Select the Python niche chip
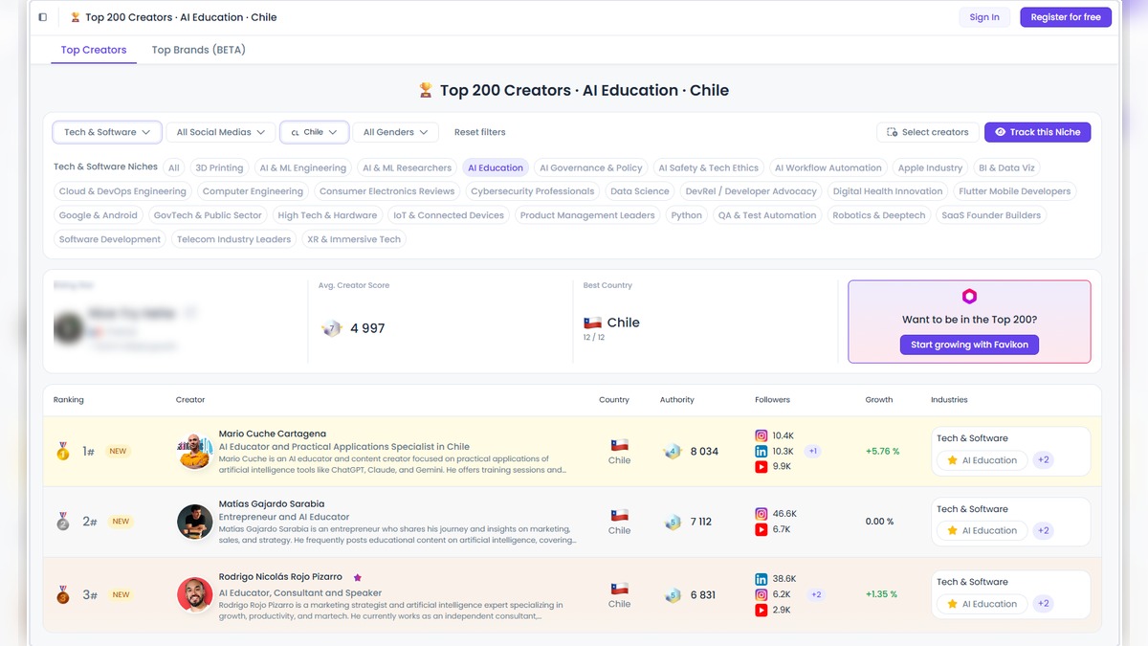 687,215
